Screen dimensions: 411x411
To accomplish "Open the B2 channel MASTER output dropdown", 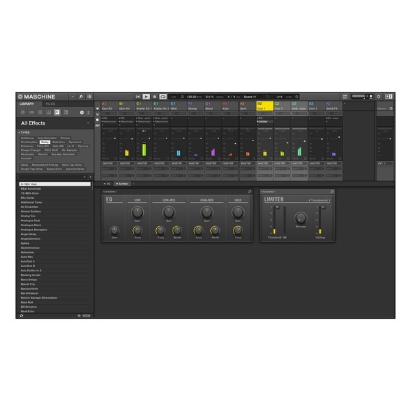I will [264, 164].
